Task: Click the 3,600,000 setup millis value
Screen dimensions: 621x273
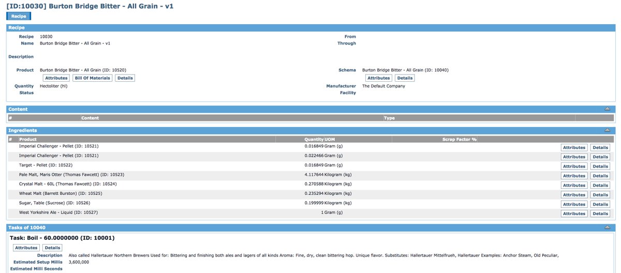Action: pyautogui.click(x=80, y=262)
